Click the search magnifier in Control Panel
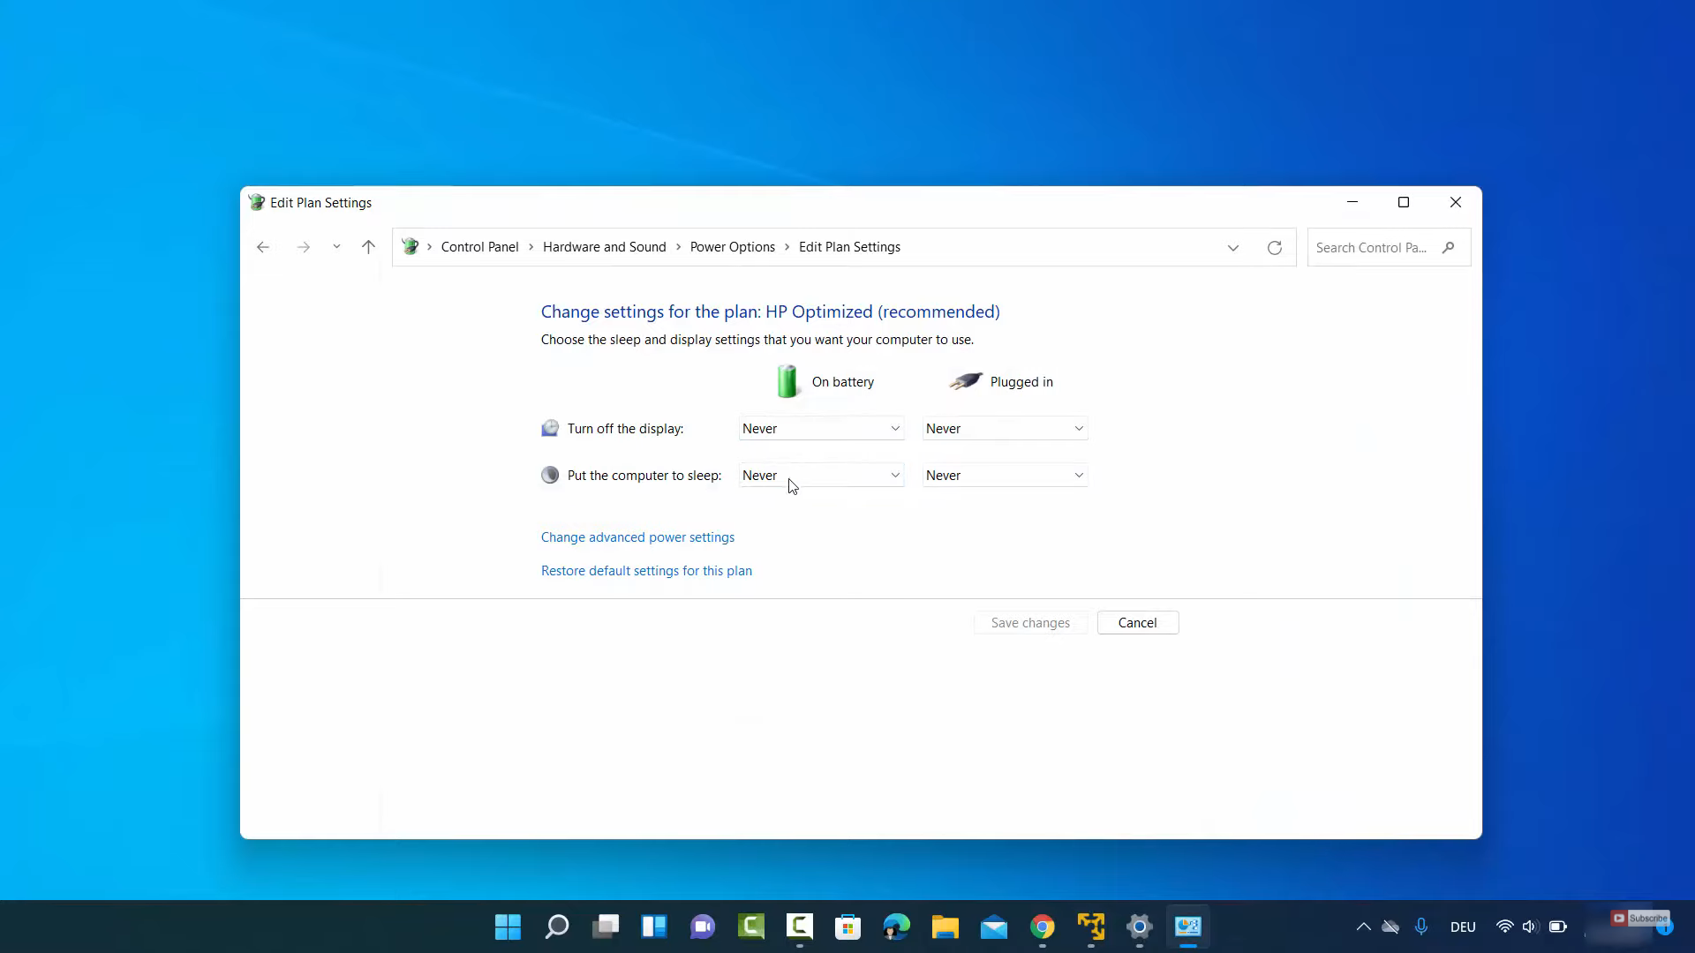The width and height of the screenshot is (1695, 953). coord(1448,248)
